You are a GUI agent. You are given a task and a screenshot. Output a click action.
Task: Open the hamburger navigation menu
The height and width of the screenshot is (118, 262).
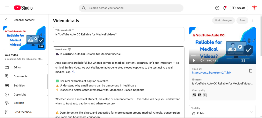(x=7, y=8)
